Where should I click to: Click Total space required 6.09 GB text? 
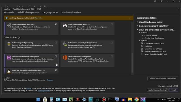[168, 86]
